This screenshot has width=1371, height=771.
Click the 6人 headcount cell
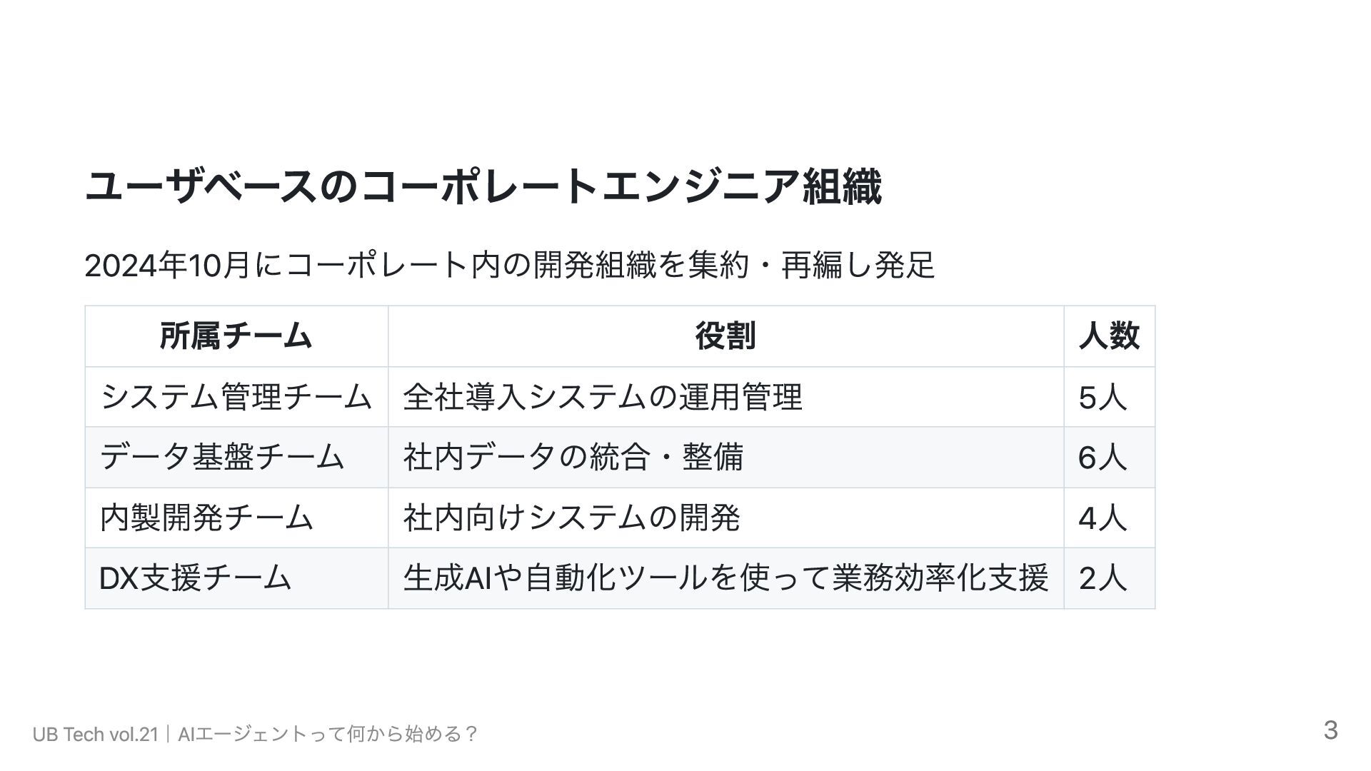[x=1110, y=458]
